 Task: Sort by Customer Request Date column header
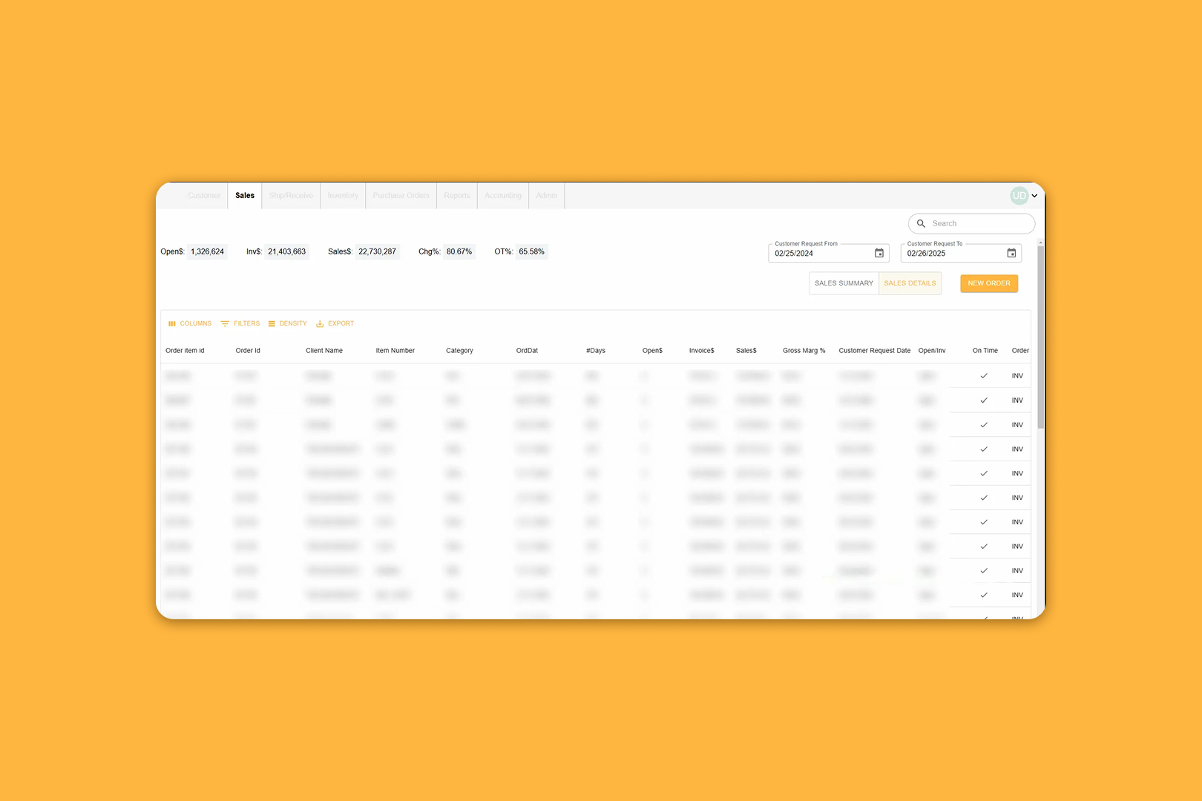pos(874,351)
